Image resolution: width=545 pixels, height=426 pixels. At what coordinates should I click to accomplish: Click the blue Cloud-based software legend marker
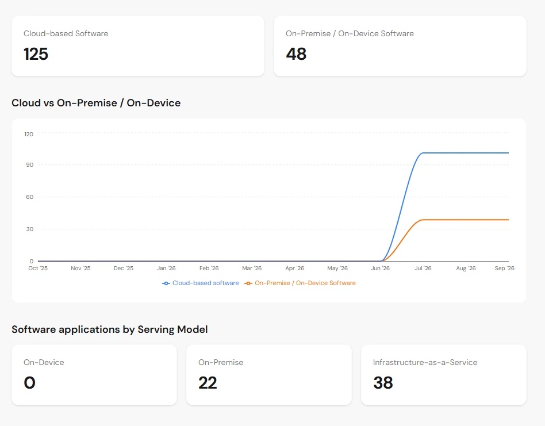(166, 283)
